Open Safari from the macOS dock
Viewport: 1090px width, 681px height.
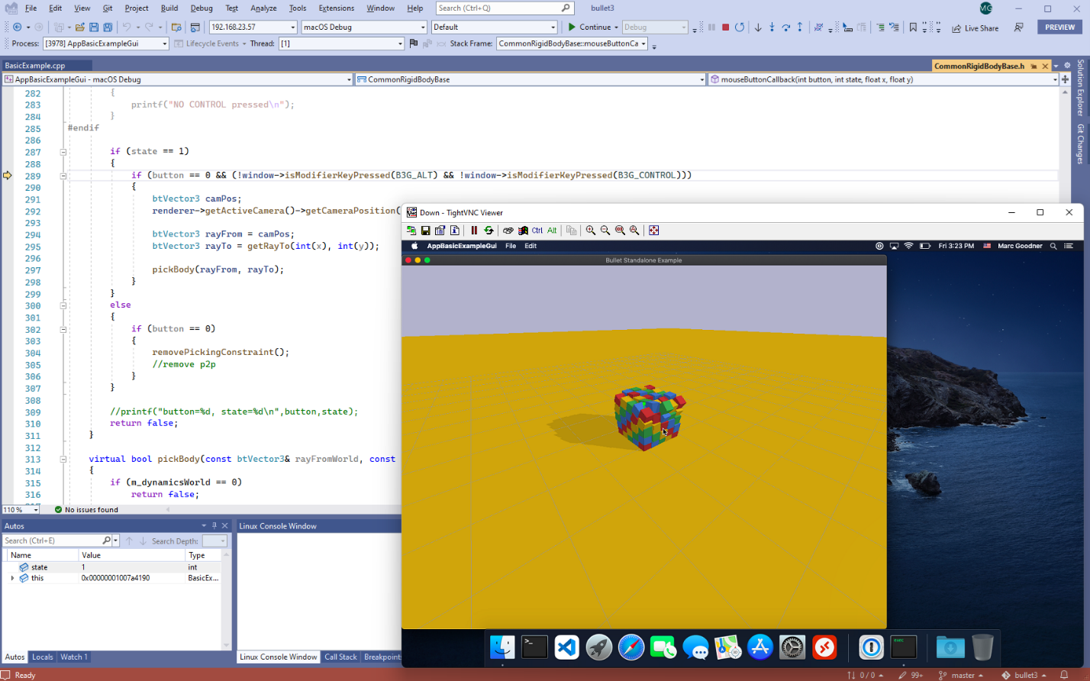[631, 647]
